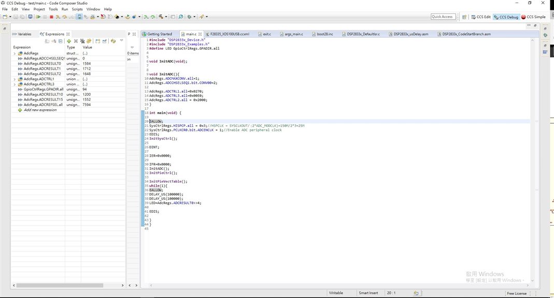Click Collapse All icon in Expressions toolbar
The width and height of the screenshot is (554, 298).
click(x=61, y=41)
